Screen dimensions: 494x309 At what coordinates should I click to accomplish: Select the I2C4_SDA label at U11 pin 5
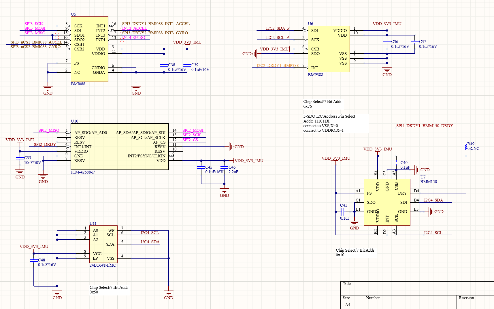[x=150, y=242]
